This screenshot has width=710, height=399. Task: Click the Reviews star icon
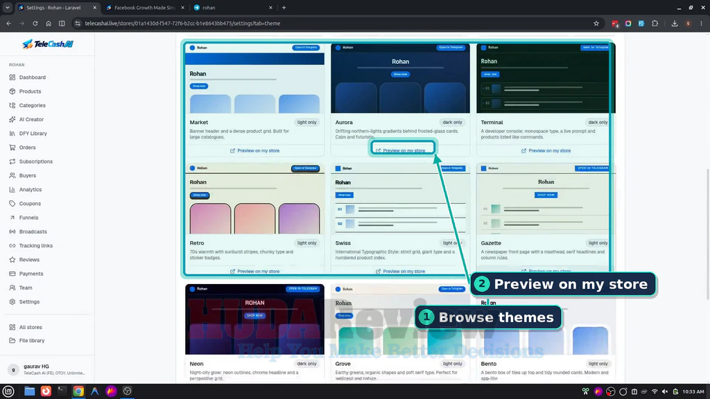(x=12, y=260)
